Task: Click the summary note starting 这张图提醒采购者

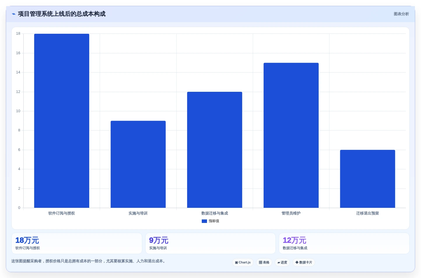Action: 89,261
